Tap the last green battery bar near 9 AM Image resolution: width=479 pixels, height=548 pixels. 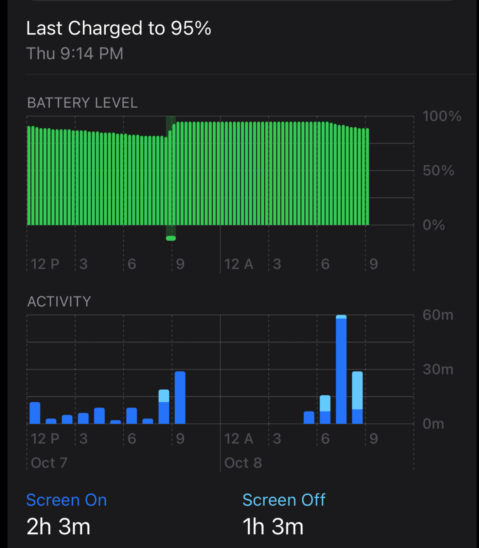point(367,177)
